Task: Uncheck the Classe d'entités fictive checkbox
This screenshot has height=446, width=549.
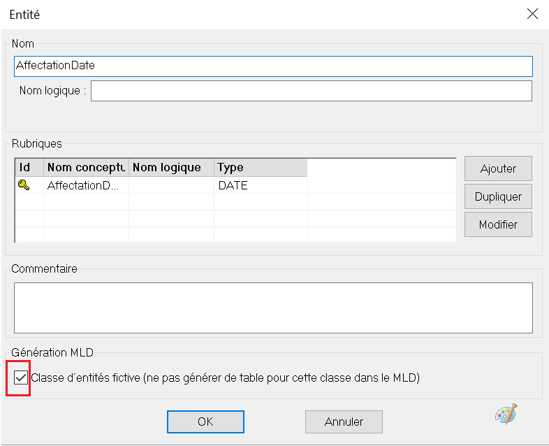Action: (x=21, y=377)
